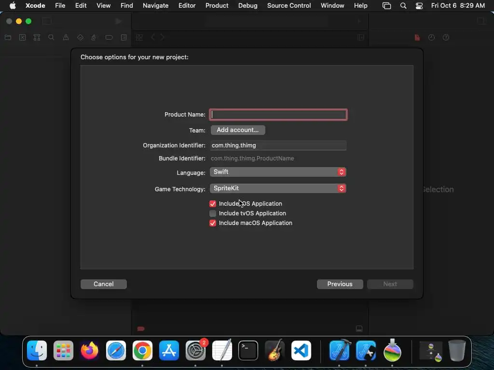Open Control Center in menu bar
The width and height of the screenshot is (494, 370).
tap(419, 5)
